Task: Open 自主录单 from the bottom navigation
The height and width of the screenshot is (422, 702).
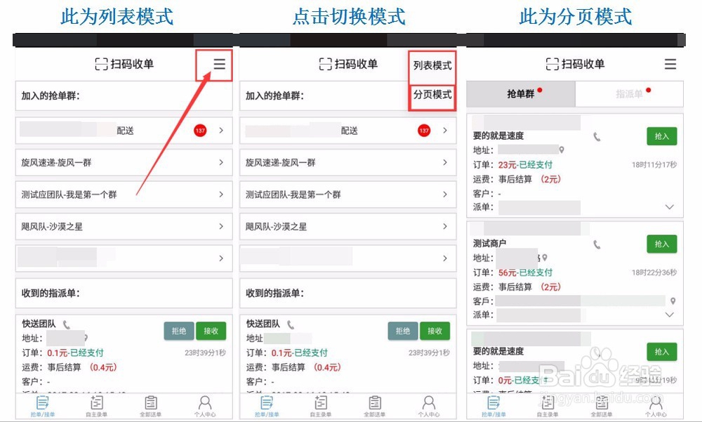Action: coord(96,405)
